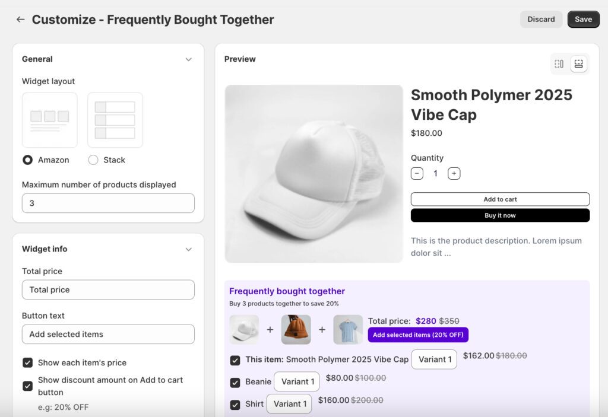The height and width of the screenshot is (417, 608).
Task: Switch preview to stacked layout icon
Action: [579, 63]
